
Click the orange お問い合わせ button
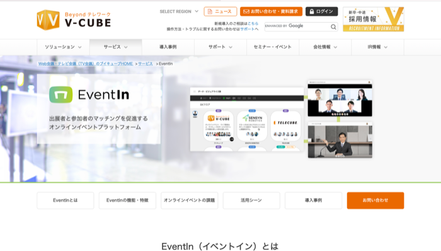375,201
